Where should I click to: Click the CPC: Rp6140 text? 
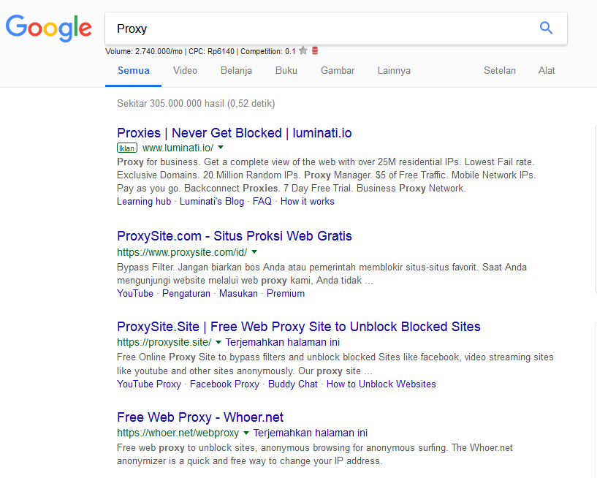(x=212, y=51)
